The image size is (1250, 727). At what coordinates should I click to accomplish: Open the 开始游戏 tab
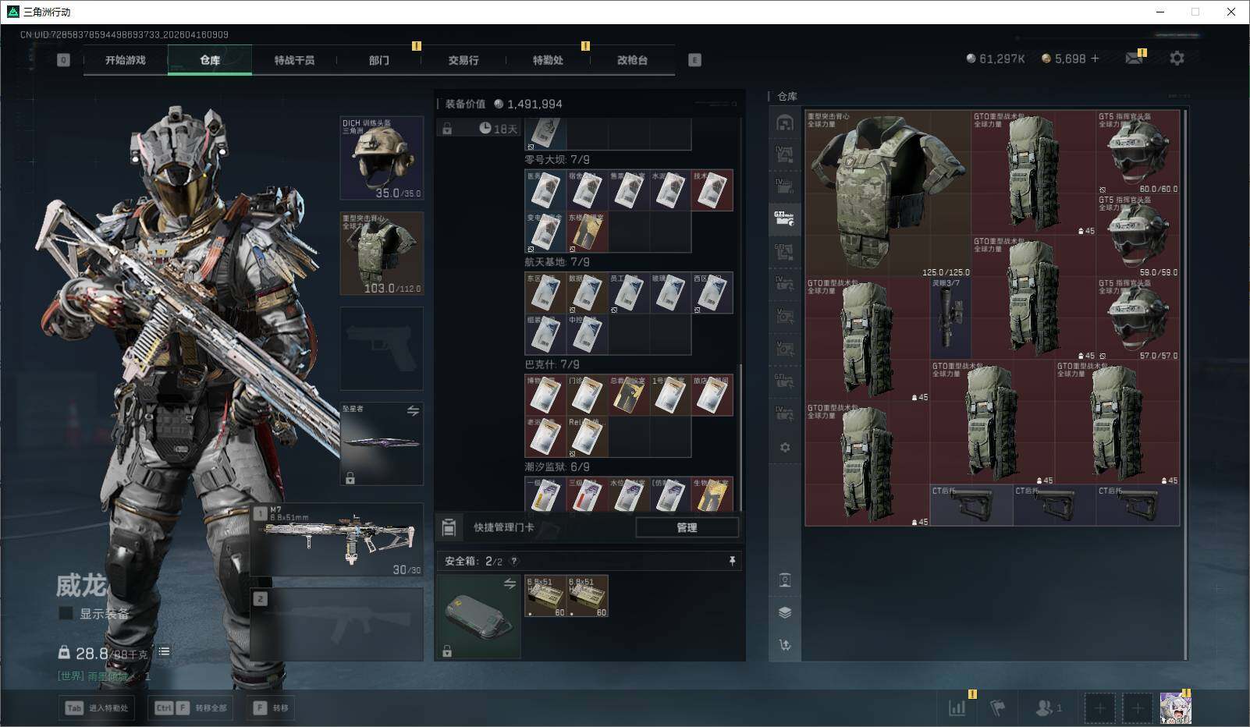tap(126, 60)
